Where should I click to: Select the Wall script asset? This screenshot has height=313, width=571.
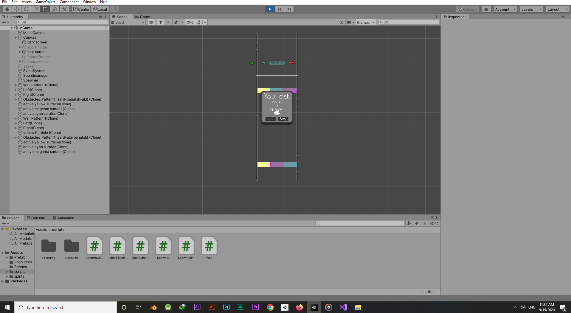209,248
